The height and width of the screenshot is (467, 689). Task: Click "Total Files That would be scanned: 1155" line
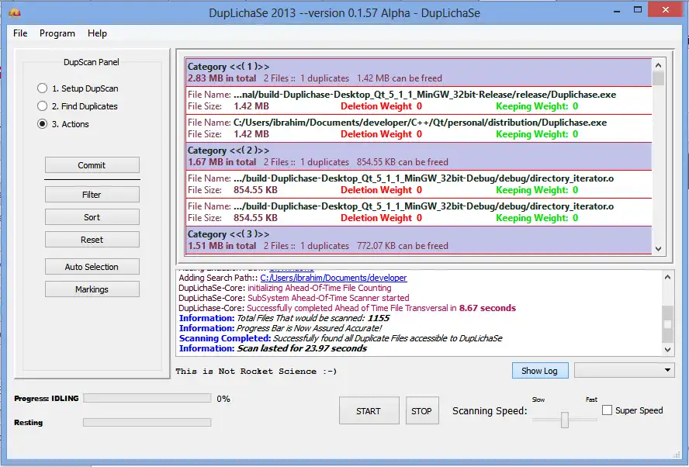pyautogui.click(x=284, y=318)
